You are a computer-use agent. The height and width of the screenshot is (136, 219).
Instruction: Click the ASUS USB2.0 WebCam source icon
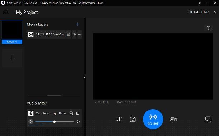[x=31, y=34]
